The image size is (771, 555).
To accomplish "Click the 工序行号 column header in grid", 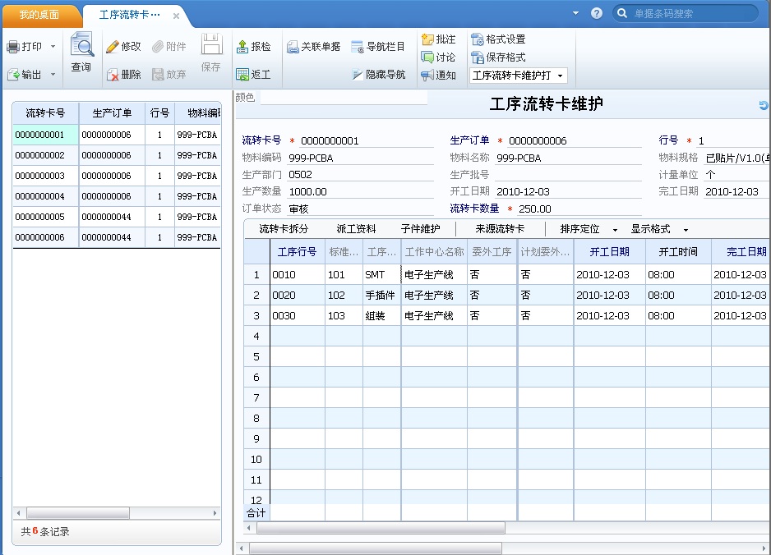I will click(298, 252).
